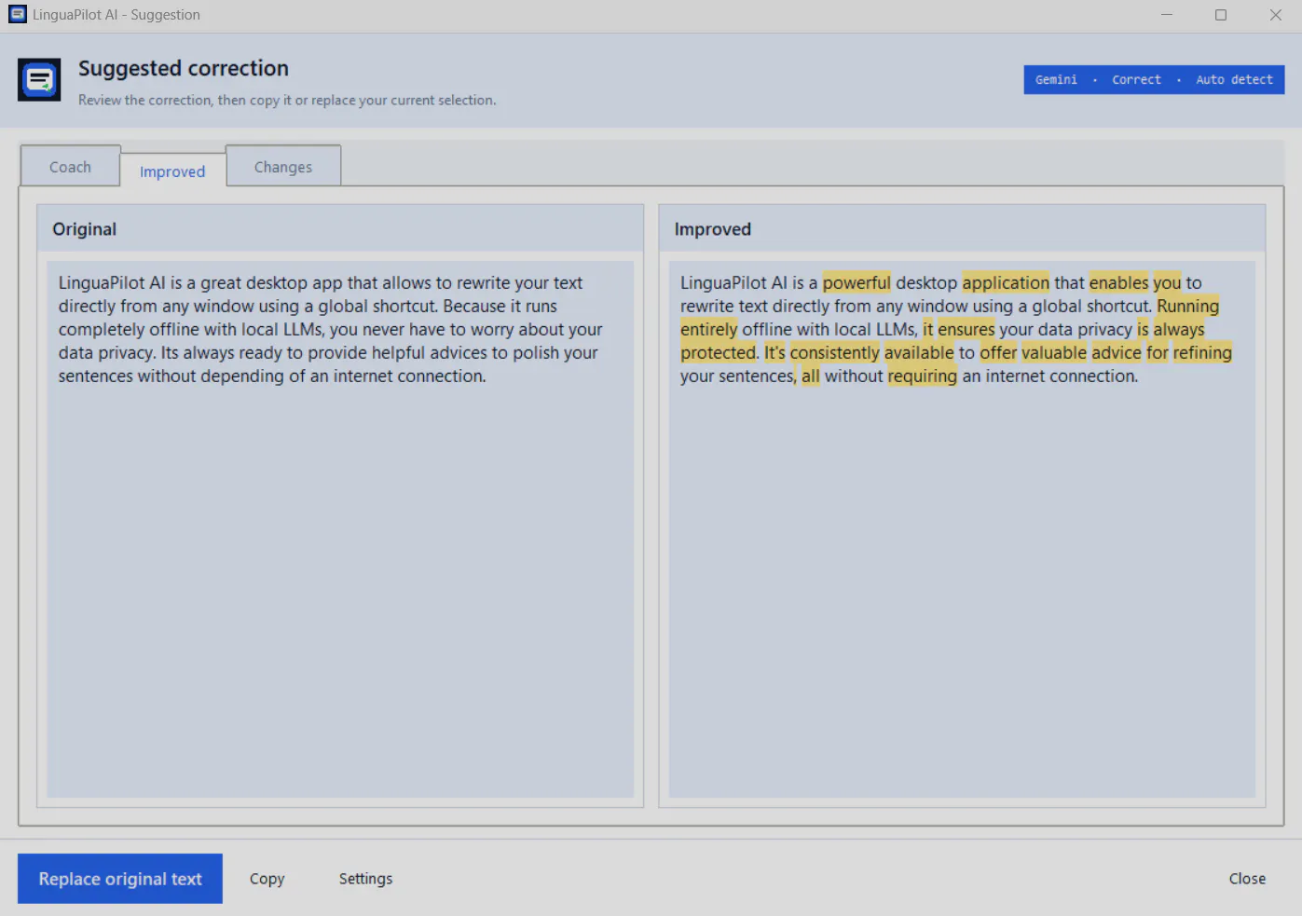Click the highlighted word 'always'
1302x916 pixels.
pyautogui.click(x=1179, y=329)
